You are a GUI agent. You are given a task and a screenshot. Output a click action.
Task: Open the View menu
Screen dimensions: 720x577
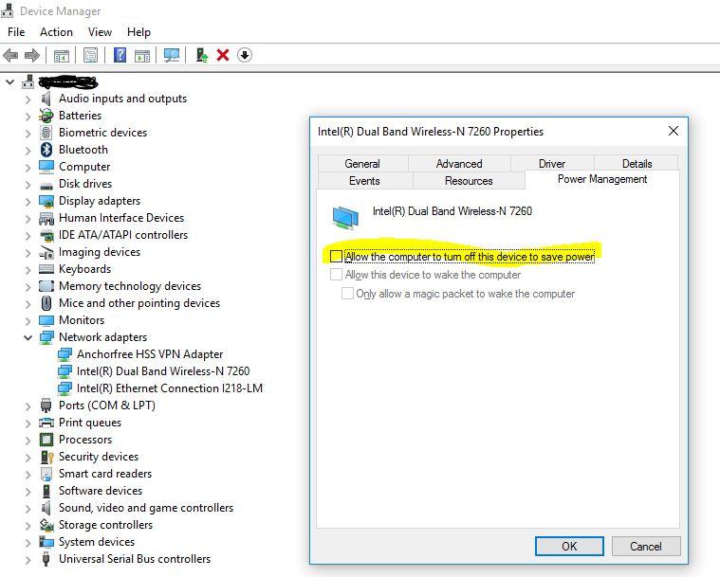tap(100, 32)
